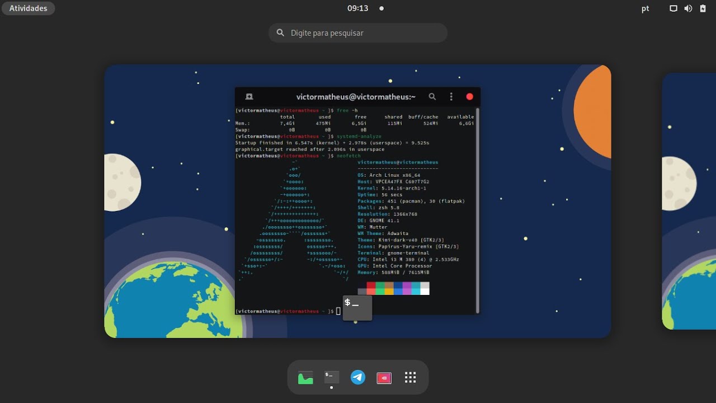Click the volume speaker icon

tap(688, 8)
